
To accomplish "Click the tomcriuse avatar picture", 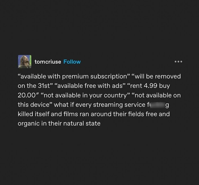I will [25, 62].
